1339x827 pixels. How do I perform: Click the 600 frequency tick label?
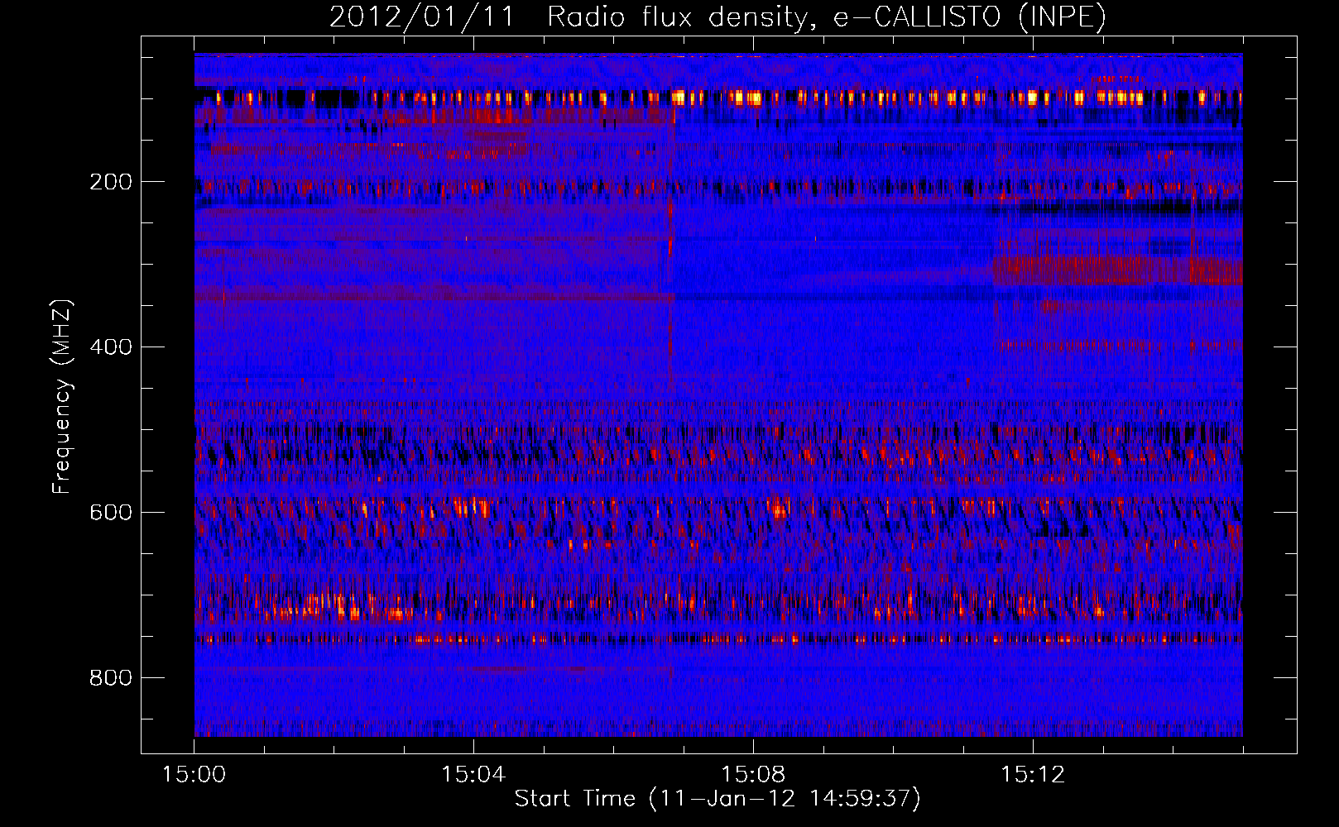click(111, 513)
